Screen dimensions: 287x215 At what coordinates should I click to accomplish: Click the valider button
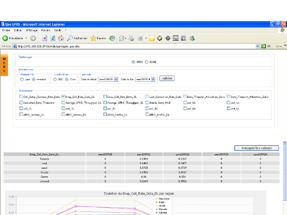(x=167, y=78)
